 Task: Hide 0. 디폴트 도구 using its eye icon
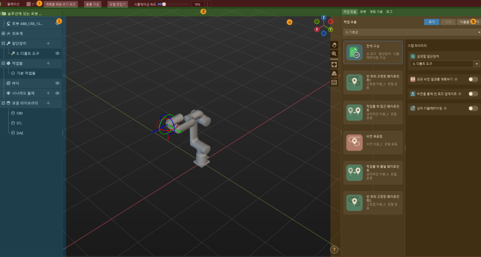click(x=57, y=53)
